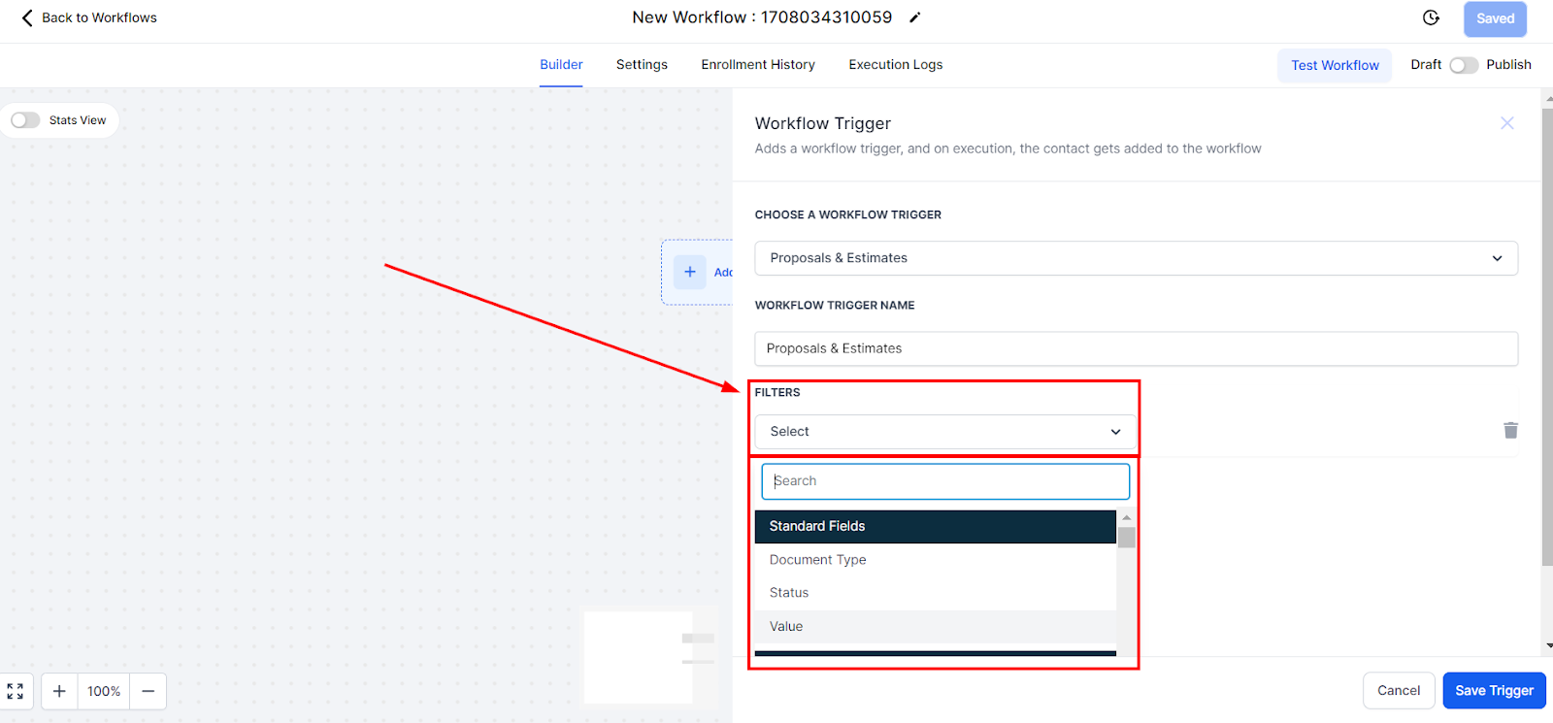
Task: Zoom in with the plus icon
Action: [59, 691]
